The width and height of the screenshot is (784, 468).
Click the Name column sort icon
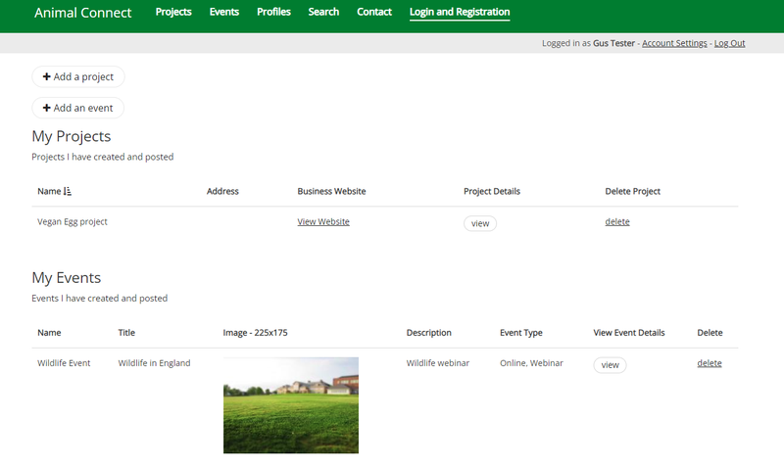[x=68, y=192]
